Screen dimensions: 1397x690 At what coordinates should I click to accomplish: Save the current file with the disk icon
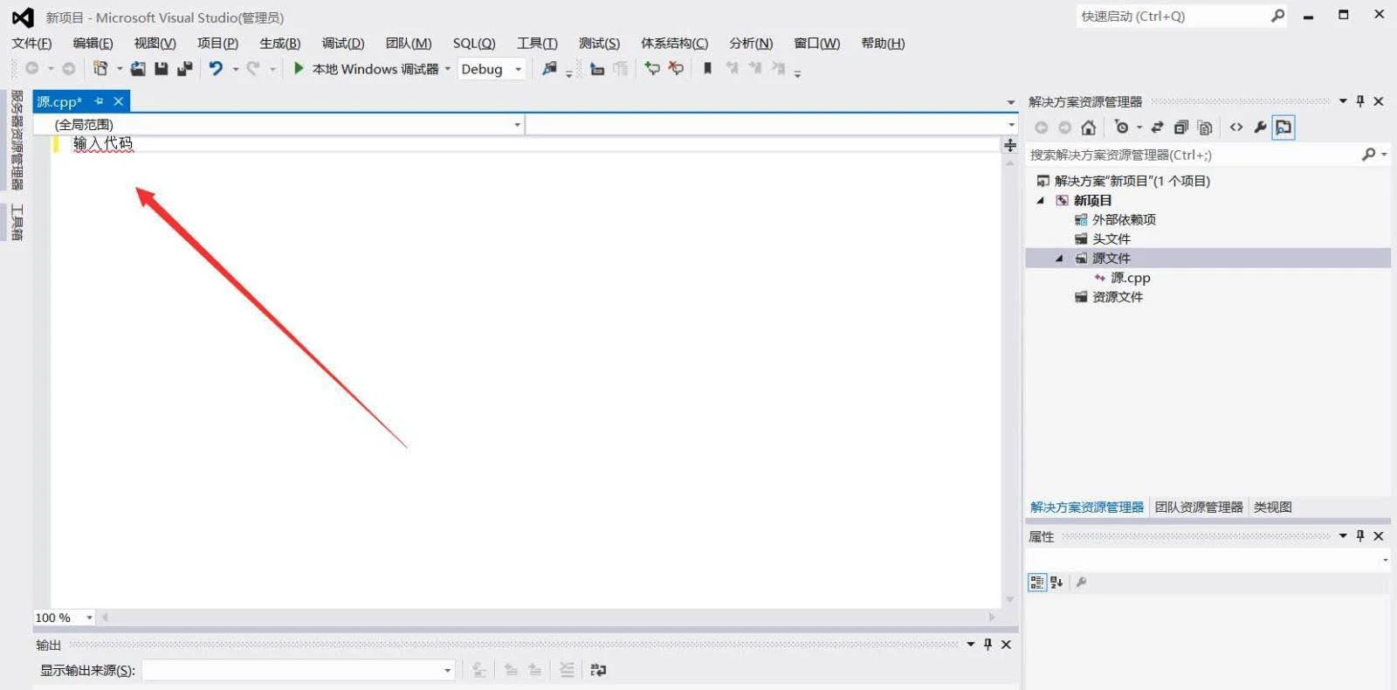tap(162, 68)
